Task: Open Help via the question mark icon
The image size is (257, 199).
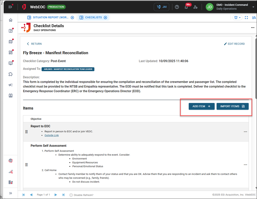Action: [x=177, y=7]
